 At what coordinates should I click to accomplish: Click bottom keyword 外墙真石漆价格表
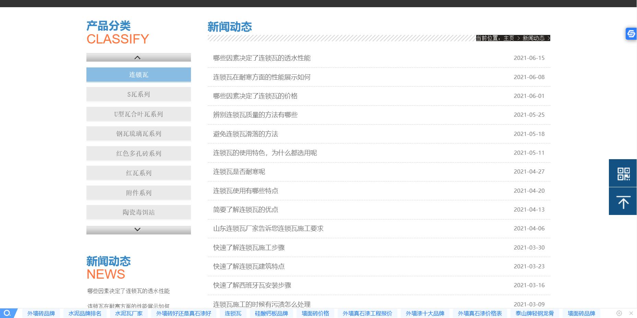point(480,313)
